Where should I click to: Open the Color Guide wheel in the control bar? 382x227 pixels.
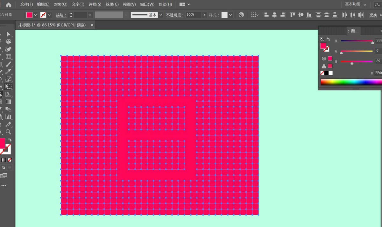click(x=241, y=15)
